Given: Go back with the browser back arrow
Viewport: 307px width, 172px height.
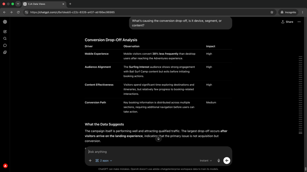Looking at the screenshot, I should (x=5, y=12).
